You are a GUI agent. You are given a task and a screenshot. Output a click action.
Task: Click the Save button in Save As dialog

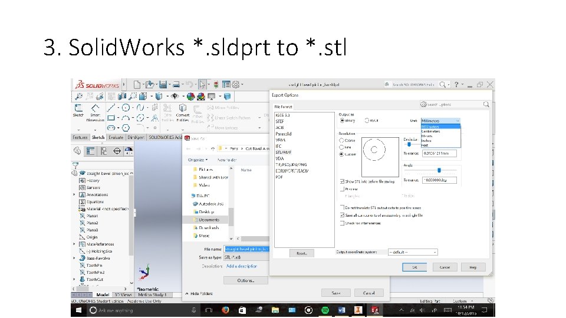(336, 293)
